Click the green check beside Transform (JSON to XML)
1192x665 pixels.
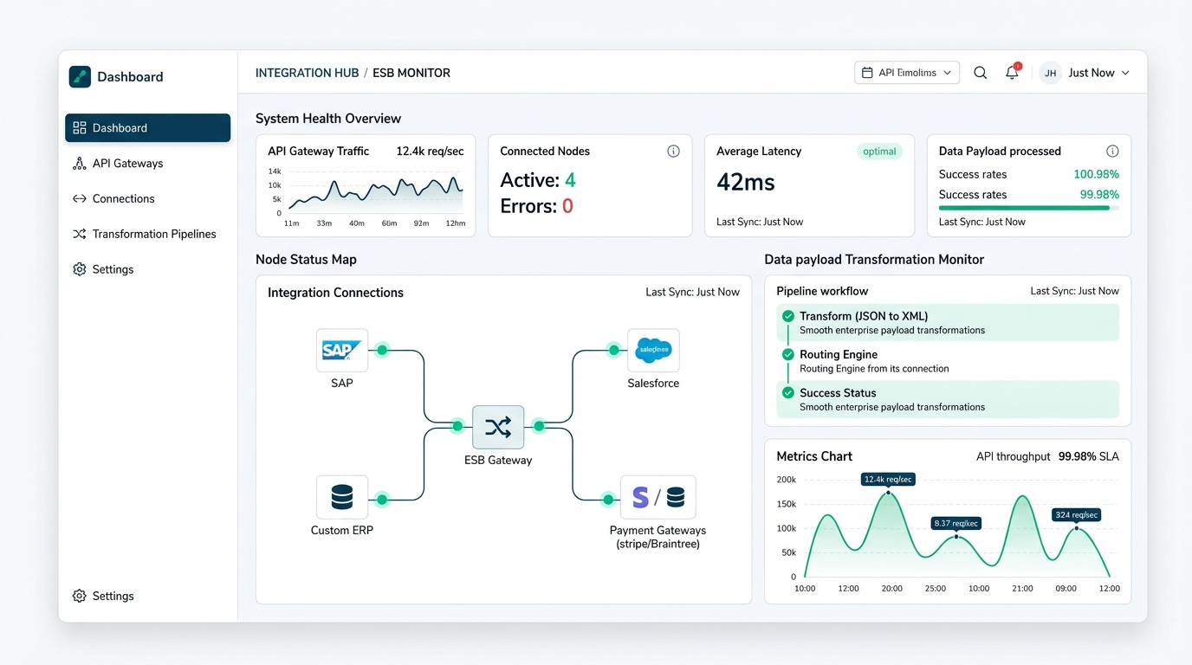tap(788, 316)
